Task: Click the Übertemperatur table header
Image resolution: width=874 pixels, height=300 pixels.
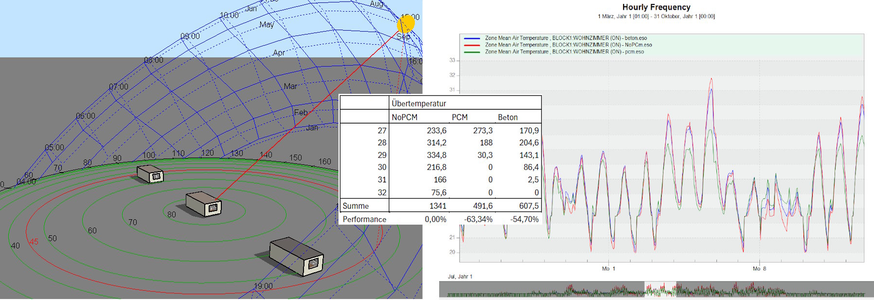Action: pyautogui.click(x=419, y=104)
